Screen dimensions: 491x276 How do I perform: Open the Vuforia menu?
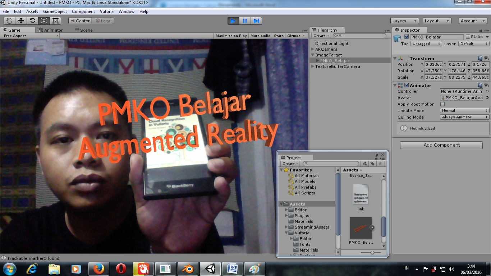pos(107,11)
